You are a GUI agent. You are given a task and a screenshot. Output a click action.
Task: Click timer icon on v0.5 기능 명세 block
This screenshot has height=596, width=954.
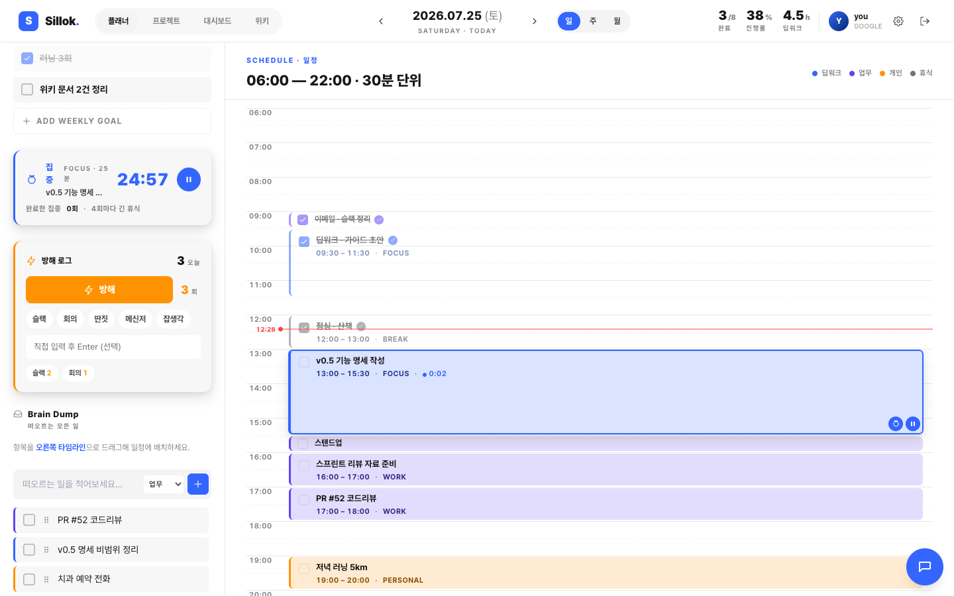click(896, 424)
